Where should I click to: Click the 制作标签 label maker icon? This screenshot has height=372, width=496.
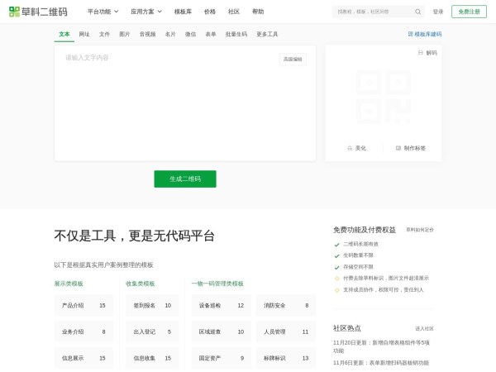[398, 148]
